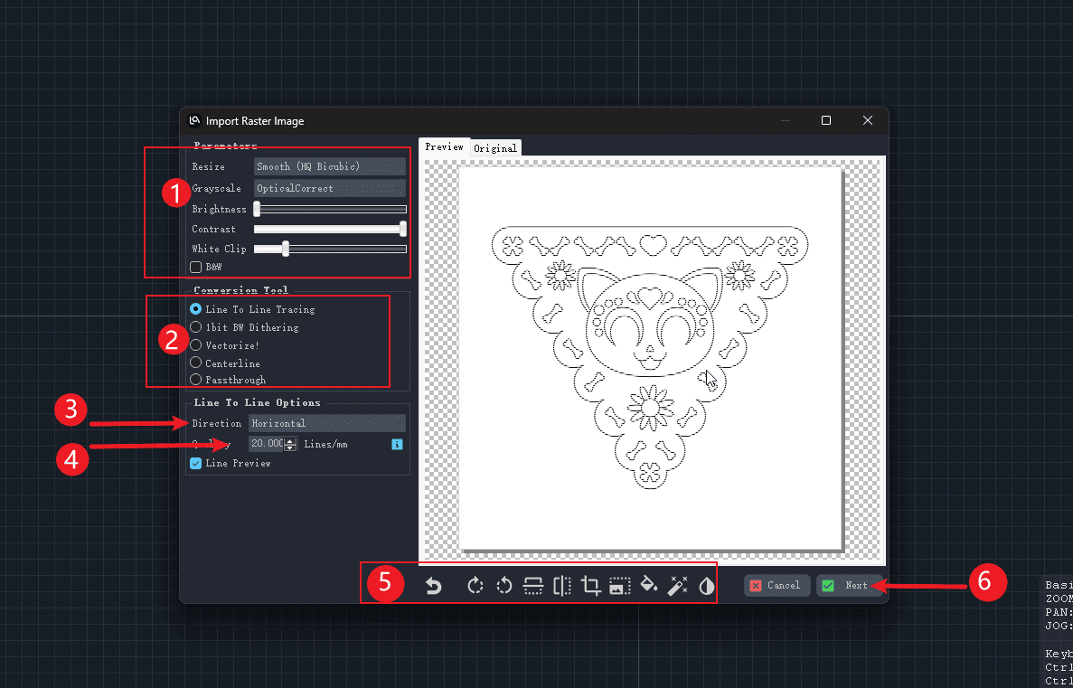Enable the B&W checkbox

click(x=196, y=268)
